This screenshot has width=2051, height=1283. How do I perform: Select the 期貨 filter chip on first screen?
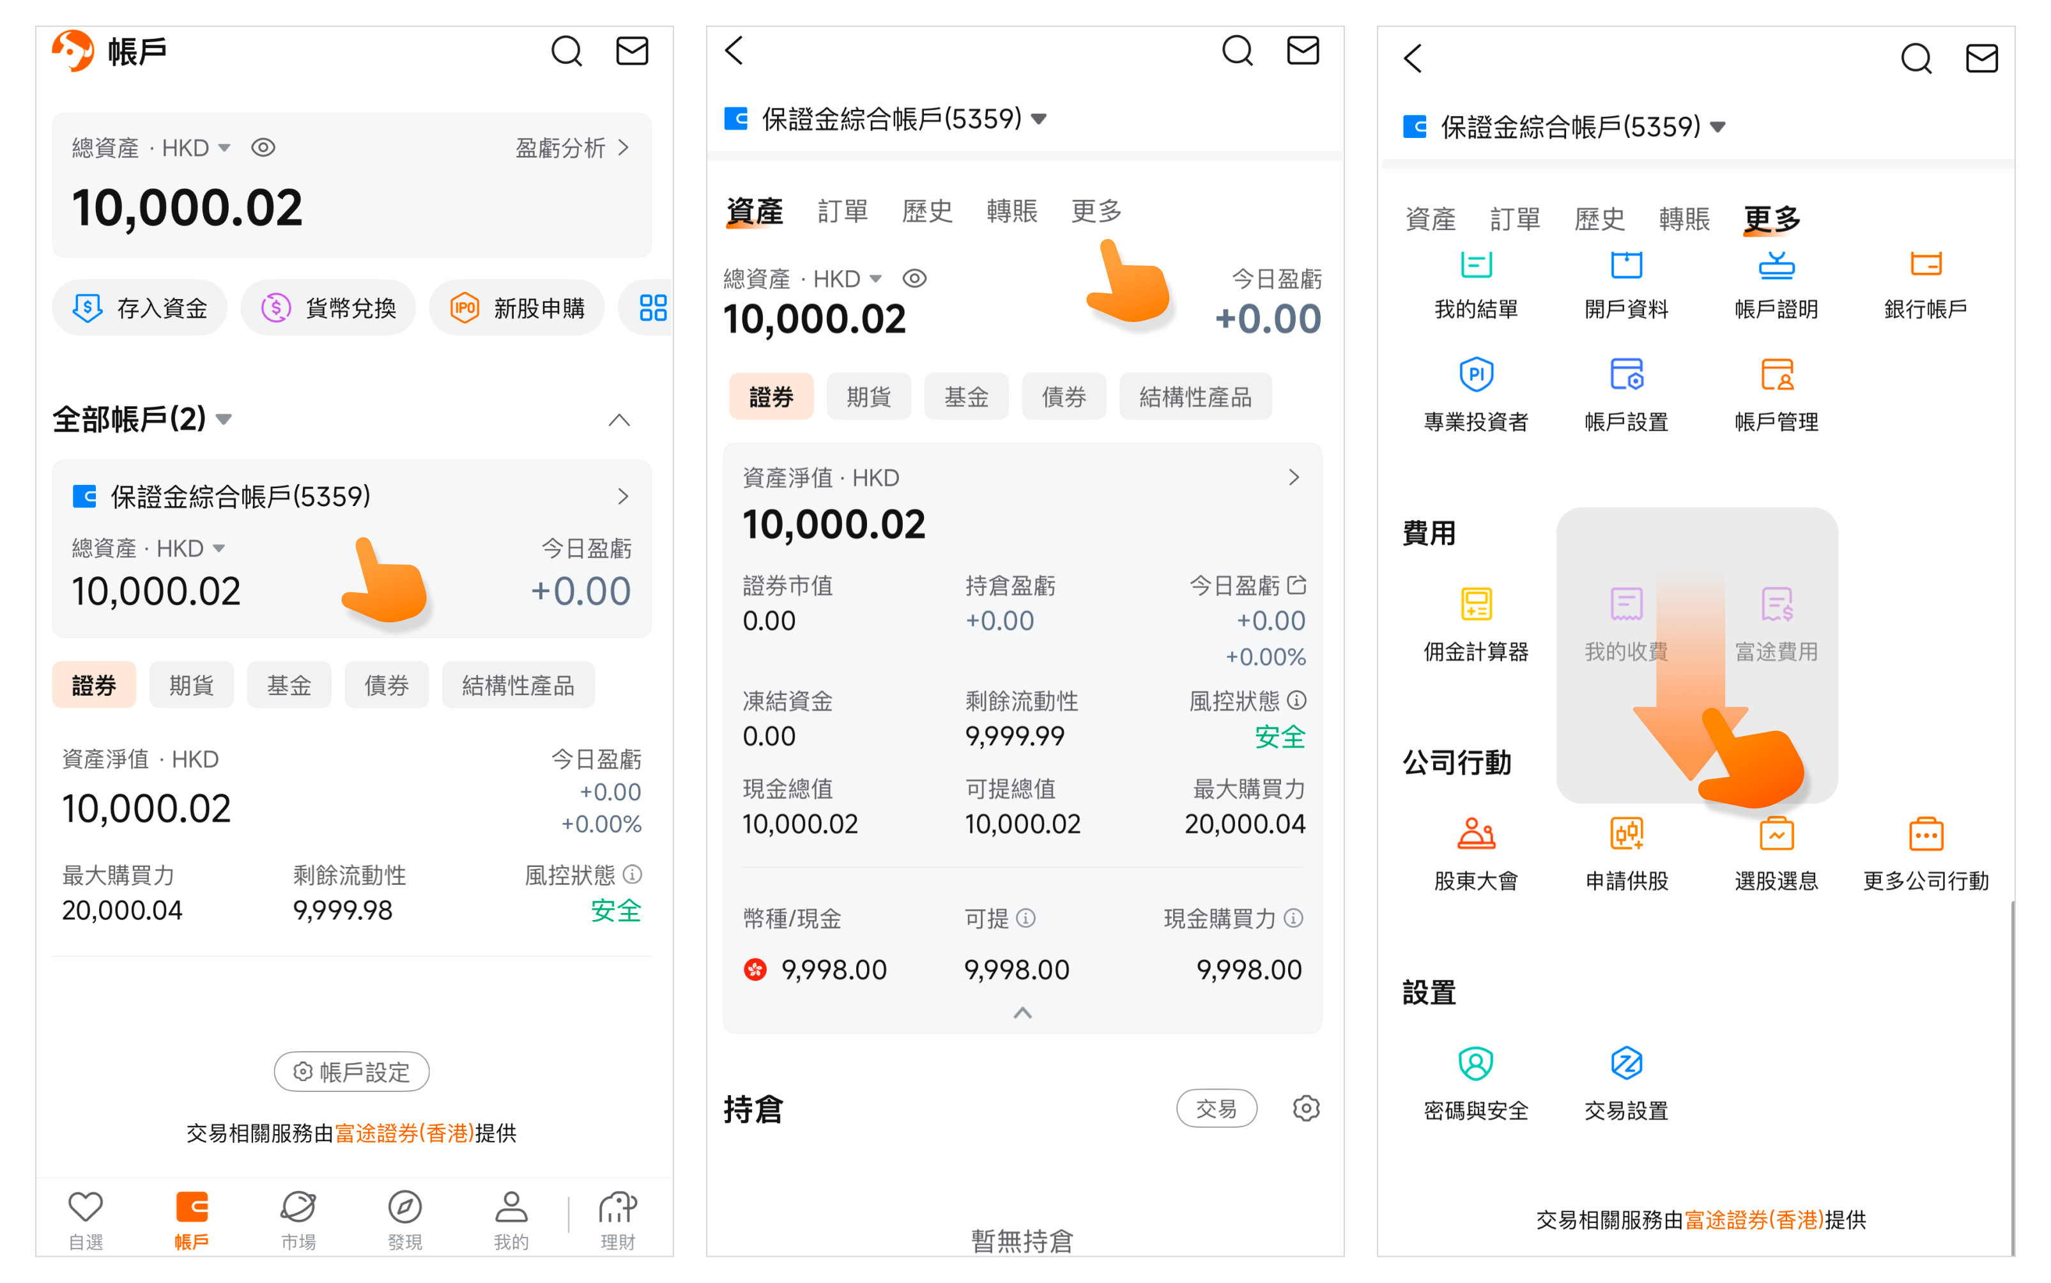tap(191, 685)
